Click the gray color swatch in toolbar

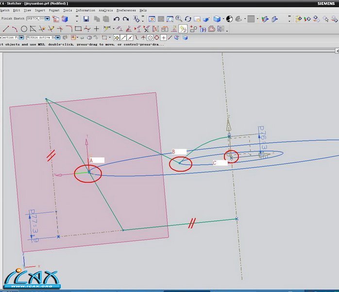pos(251,19)
